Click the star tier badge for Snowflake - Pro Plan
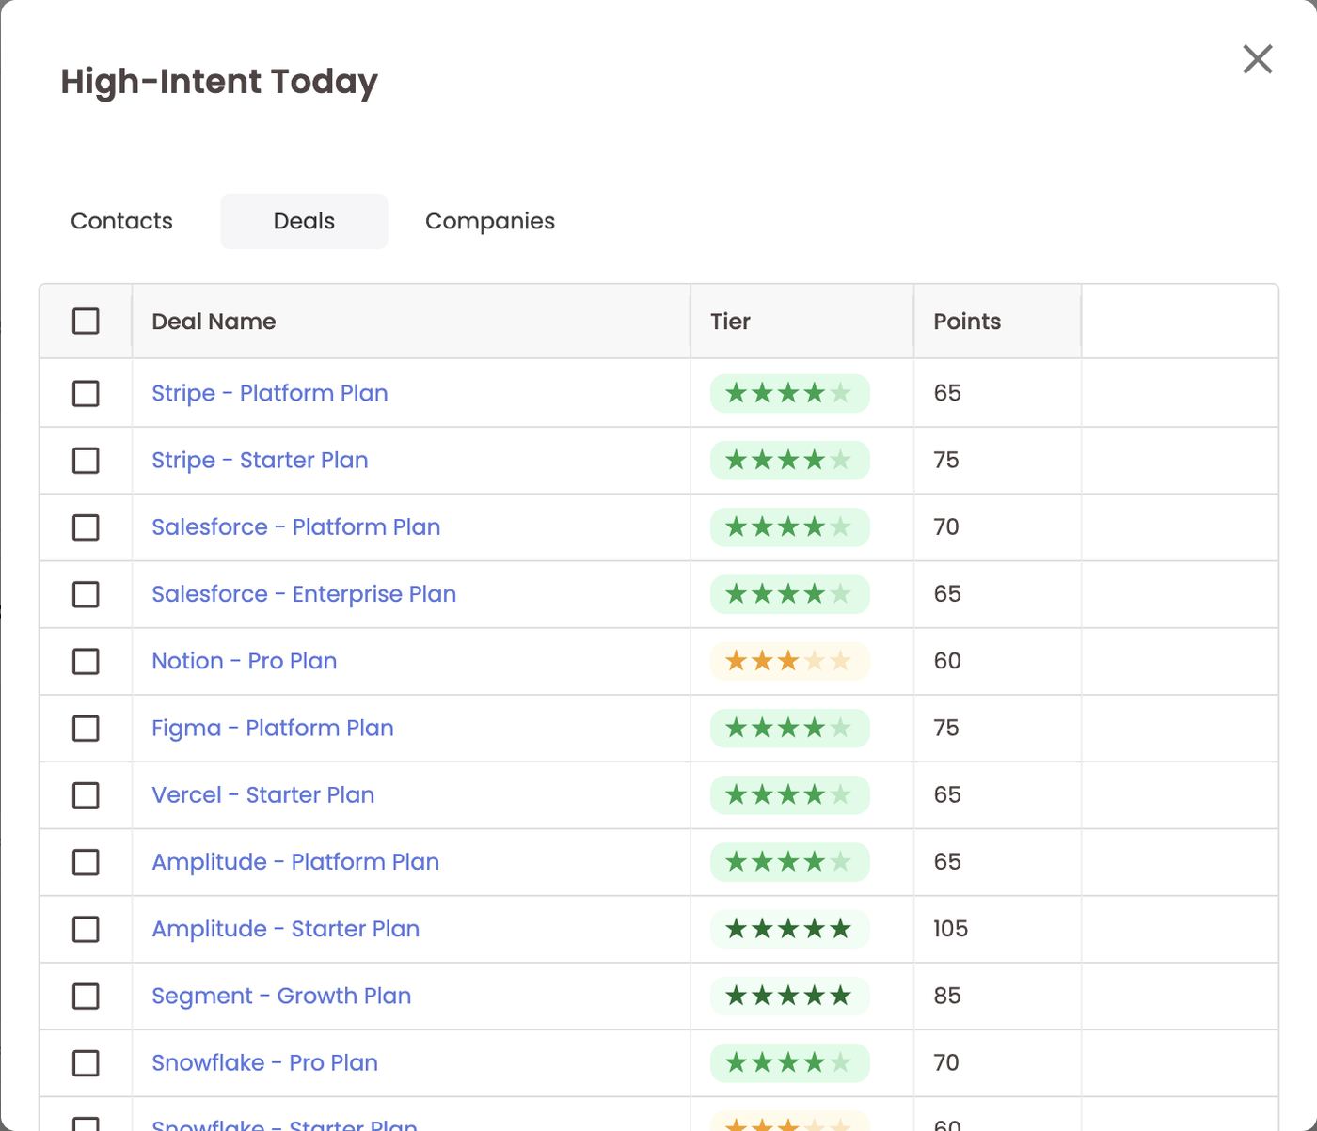The height and width of the screenshot is (1131, 1317). (x=790, y=1063)
